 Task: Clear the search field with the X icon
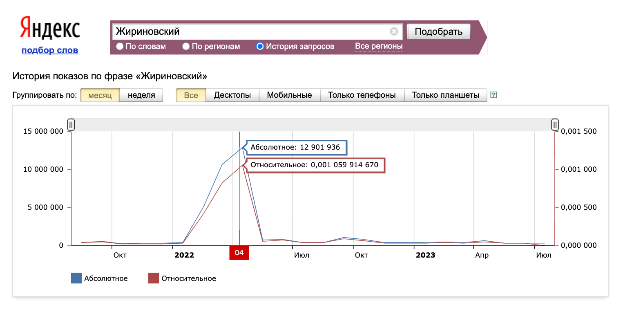pos(394,31)
